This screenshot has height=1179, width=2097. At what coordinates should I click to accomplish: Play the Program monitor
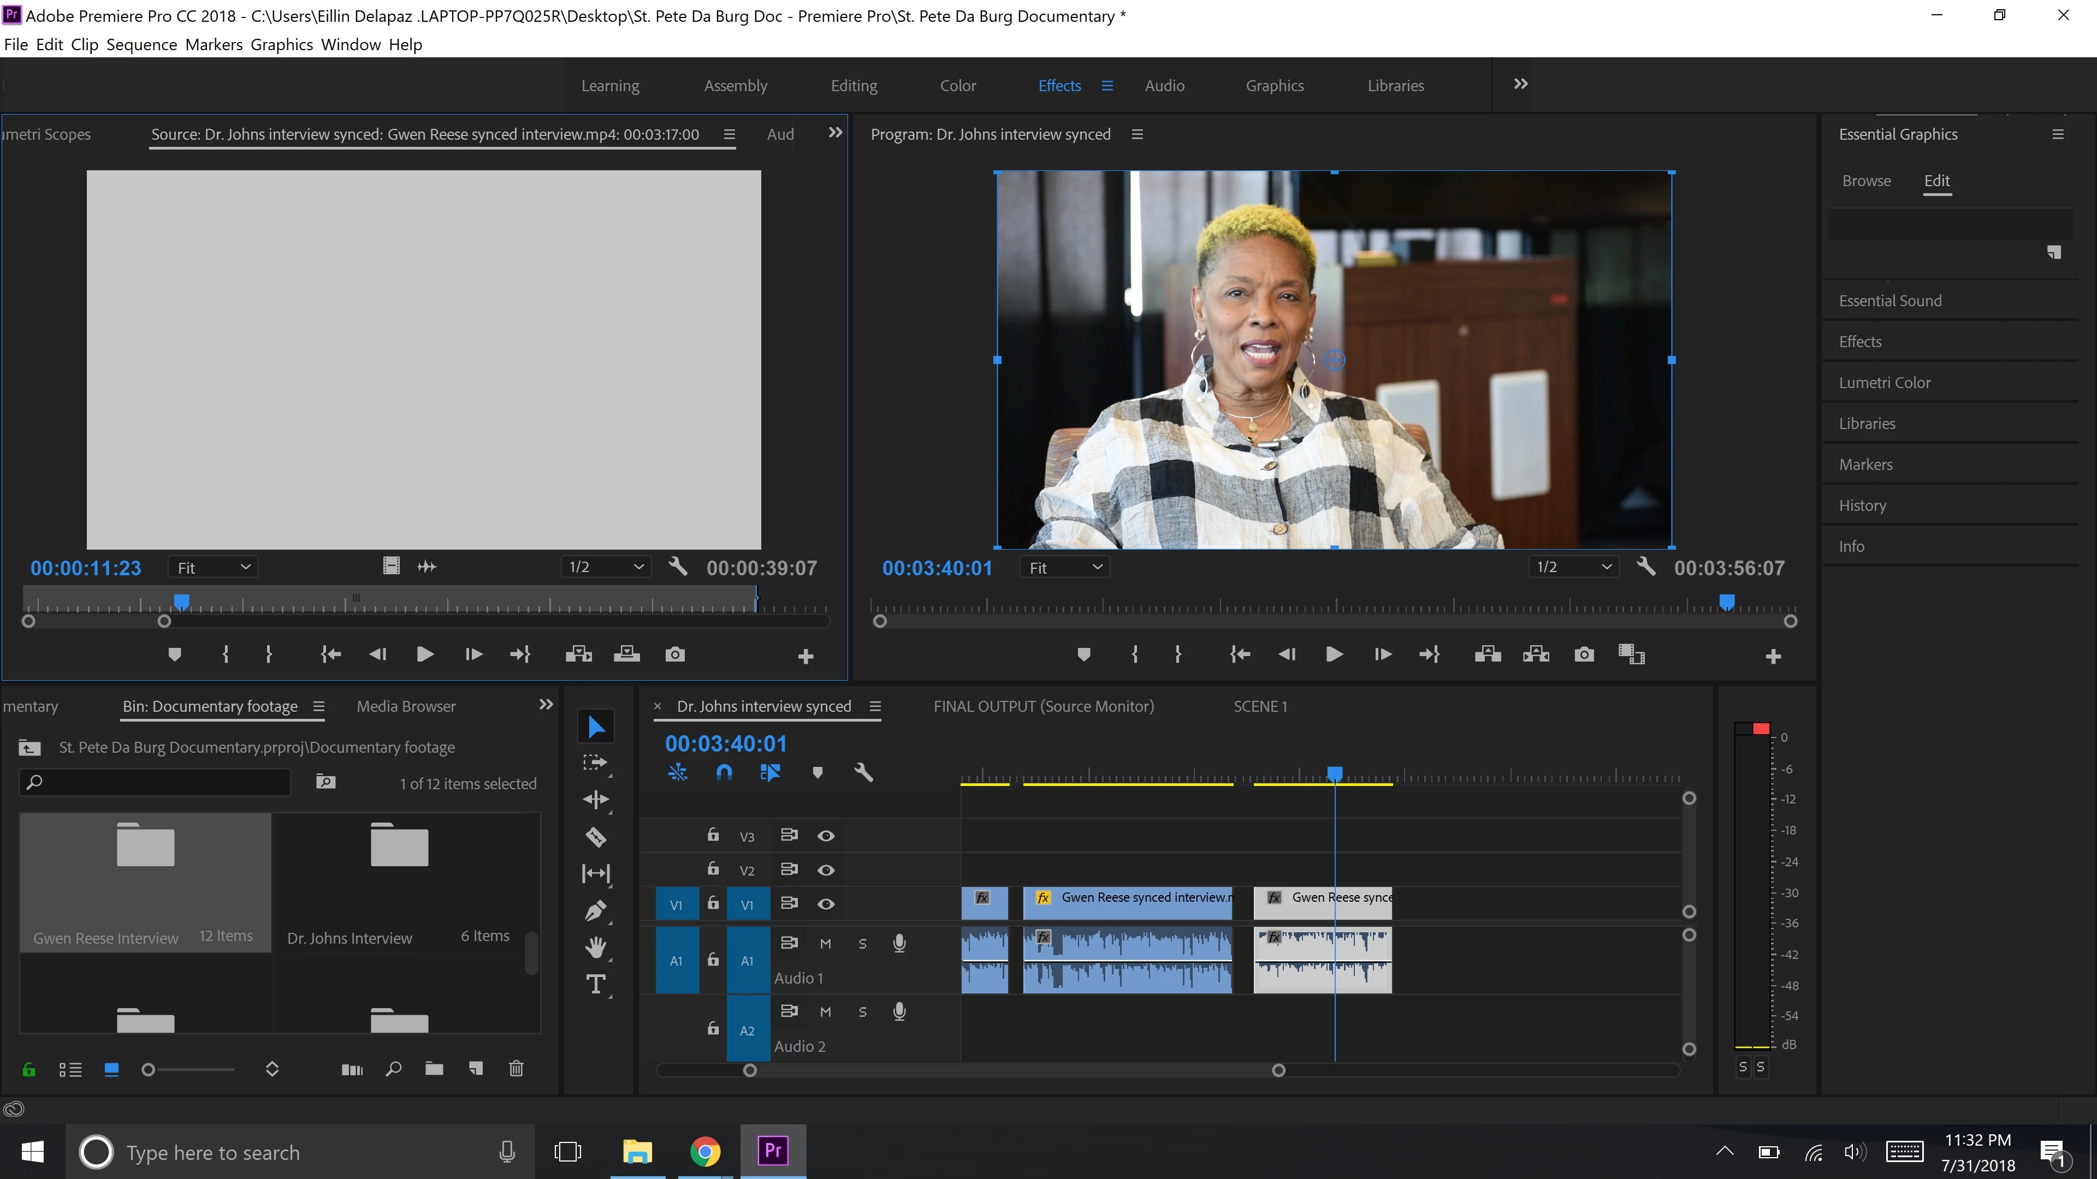tap(1334, 654)
